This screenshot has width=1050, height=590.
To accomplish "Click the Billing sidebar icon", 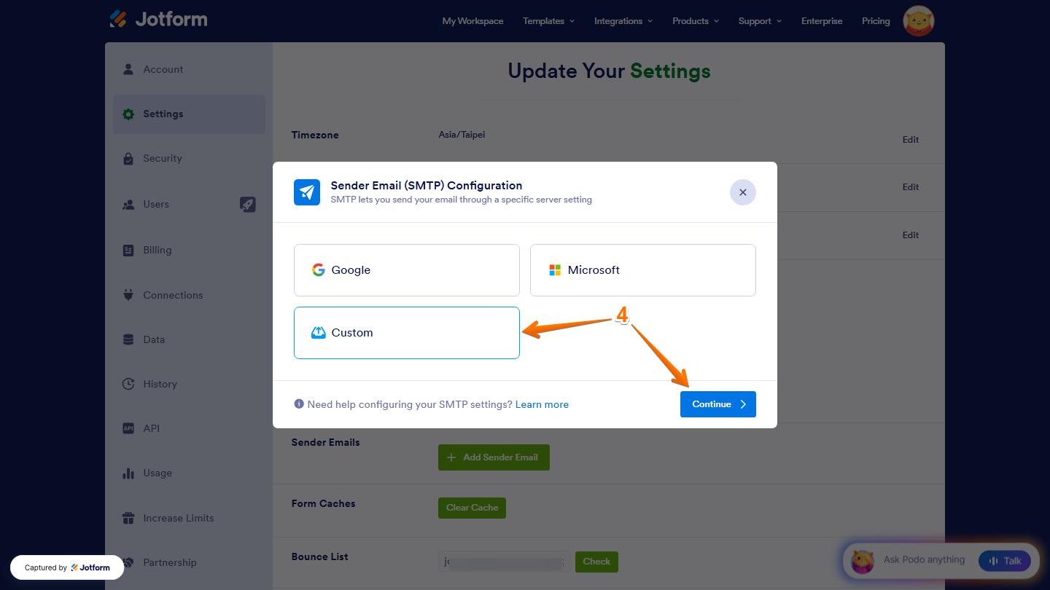I will coord(128,250).
